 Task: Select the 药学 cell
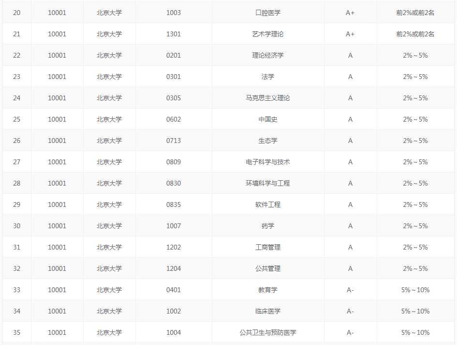coord(268,226)
